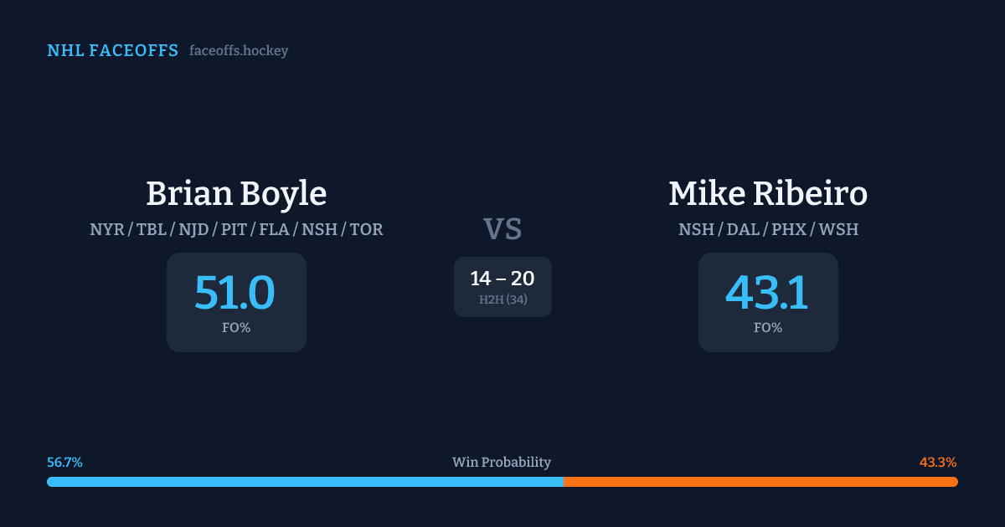Select the Mike Ribeiro player name
The image size is (1005, 527).
coord(768,194)
